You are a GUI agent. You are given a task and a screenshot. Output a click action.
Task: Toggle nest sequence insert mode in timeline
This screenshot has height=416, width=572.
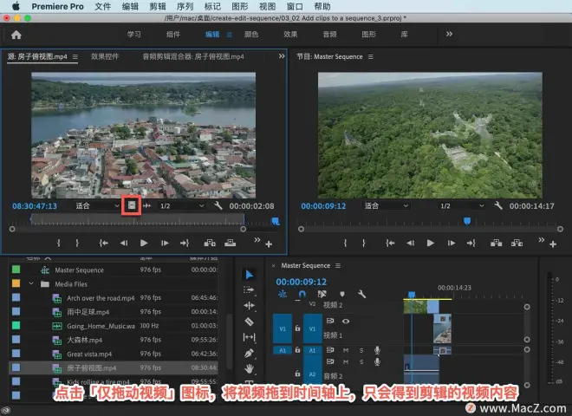click(x=283, y=294)
